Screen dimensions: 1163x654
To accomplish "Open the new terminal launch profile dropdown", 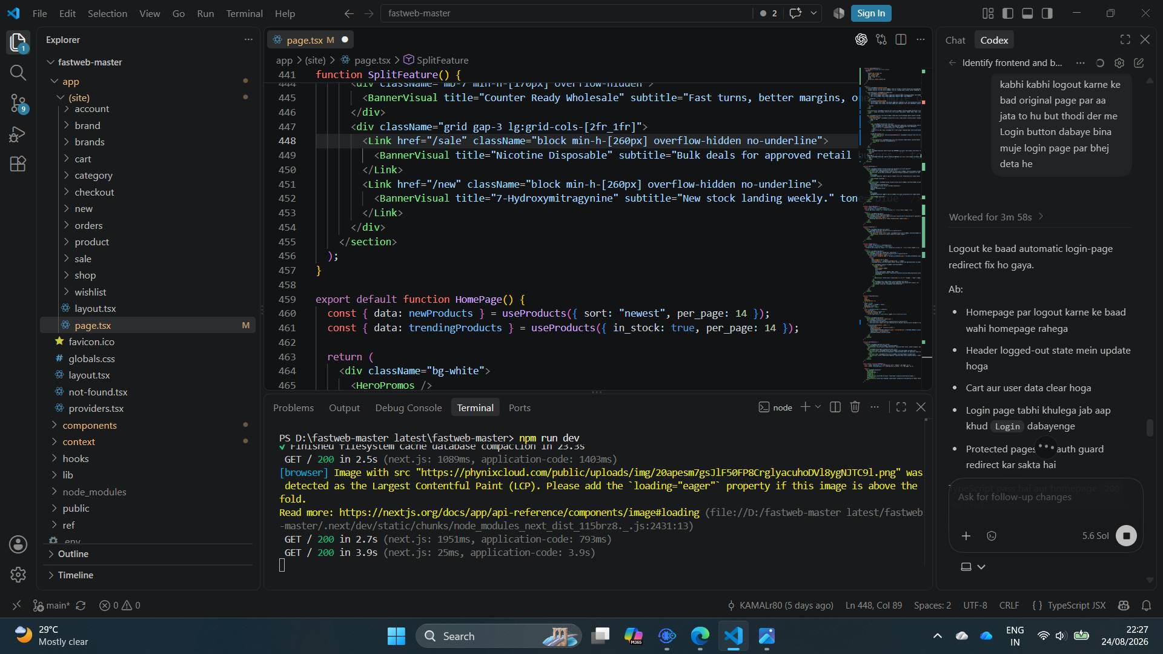I will (818, 407).
